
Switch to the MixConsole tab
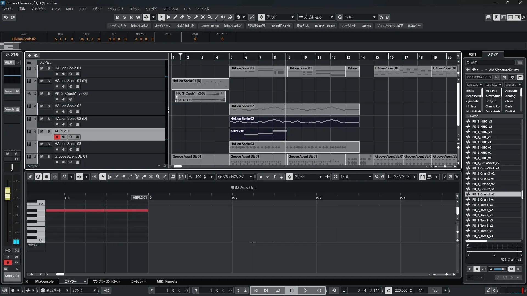point(44,281)
